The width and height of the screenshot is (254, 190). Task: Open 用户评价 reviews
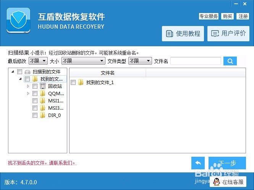(228, 34)
